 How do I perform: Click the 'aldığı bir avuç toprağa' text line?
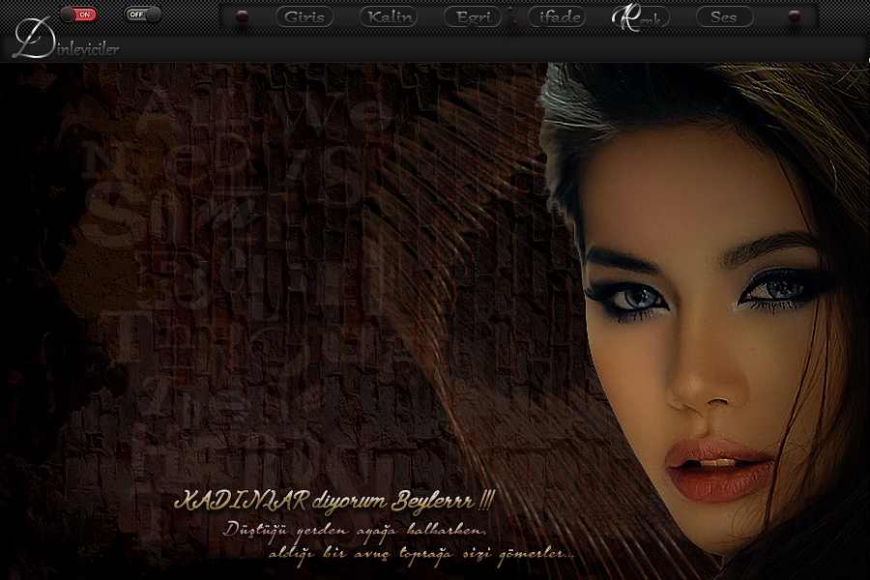click(420, 552)
